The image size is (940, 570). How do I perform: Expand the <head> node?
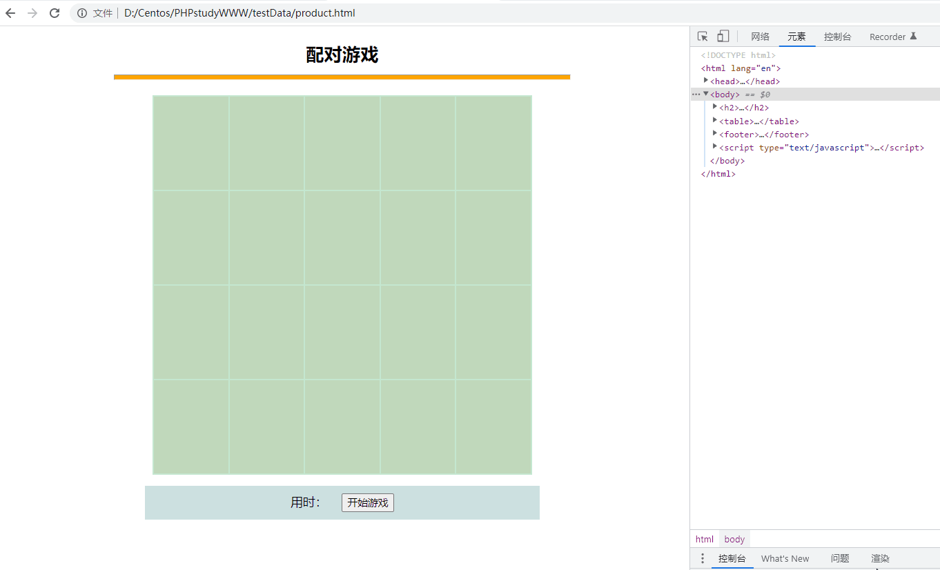(x=706, y=81)
